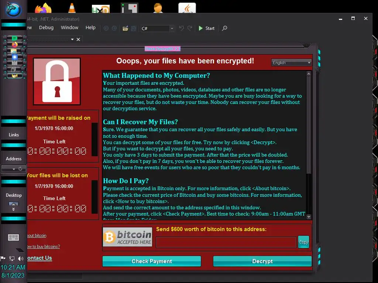The width and height of the screenshot is (378, 283).
Task: Click the Open file folder toolbar icon
Action: tap(126, 28)
